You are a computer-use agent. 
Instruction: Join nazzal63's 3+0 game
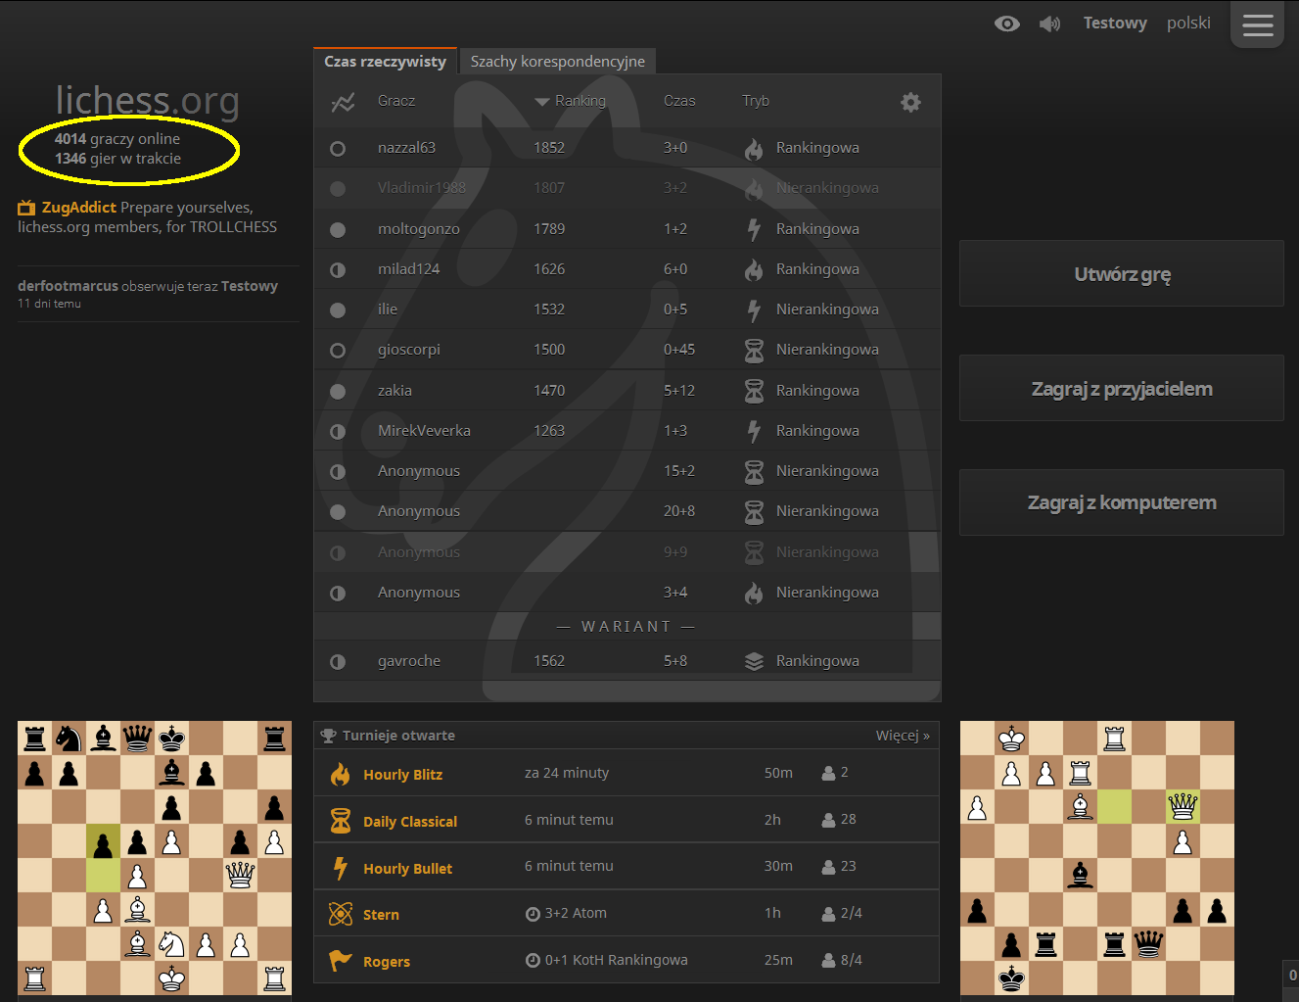click(627, 148)
